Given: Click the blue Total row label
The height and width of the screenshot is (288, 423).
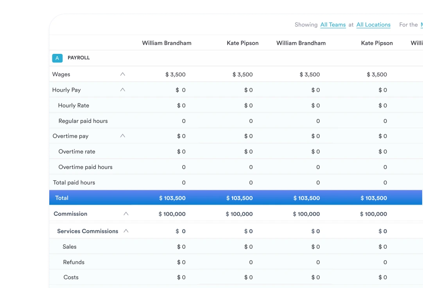Looking at the screenshot, I should [x=62, y=198].
